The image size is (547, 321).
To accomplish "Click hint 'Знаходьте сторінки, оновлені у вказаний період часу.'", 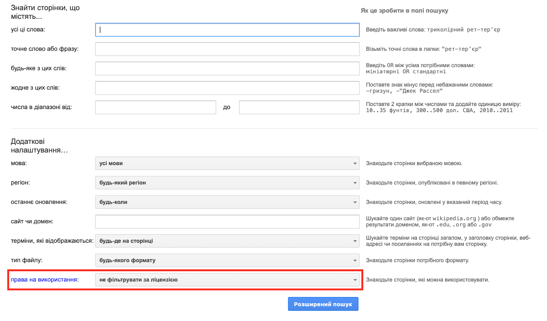I will [434, 202].
